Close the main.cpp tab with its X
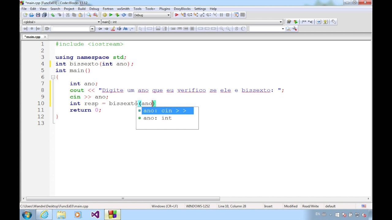The height and width of the screenshot is (220, 392). [x=45, y=37]
